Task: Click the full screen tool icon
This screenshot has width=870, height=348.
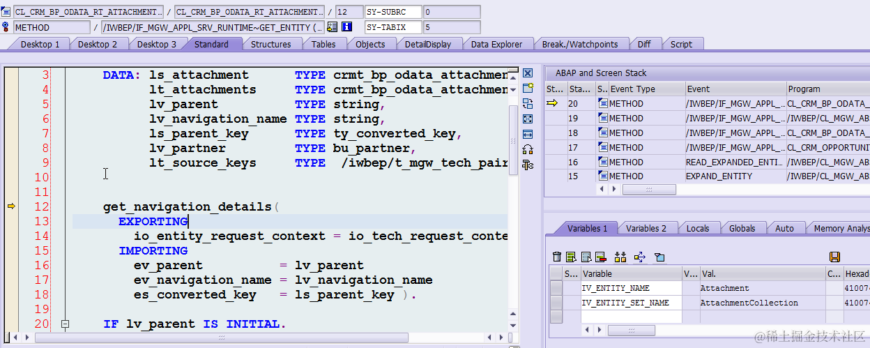Action: coord(528,119)
